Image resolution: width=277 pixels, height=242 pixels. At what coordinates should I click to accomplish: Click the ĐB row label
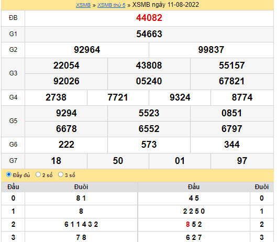point(13,18)
